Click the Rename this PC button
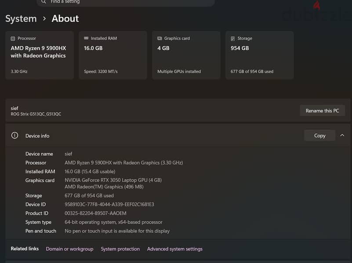 (322, 111)
